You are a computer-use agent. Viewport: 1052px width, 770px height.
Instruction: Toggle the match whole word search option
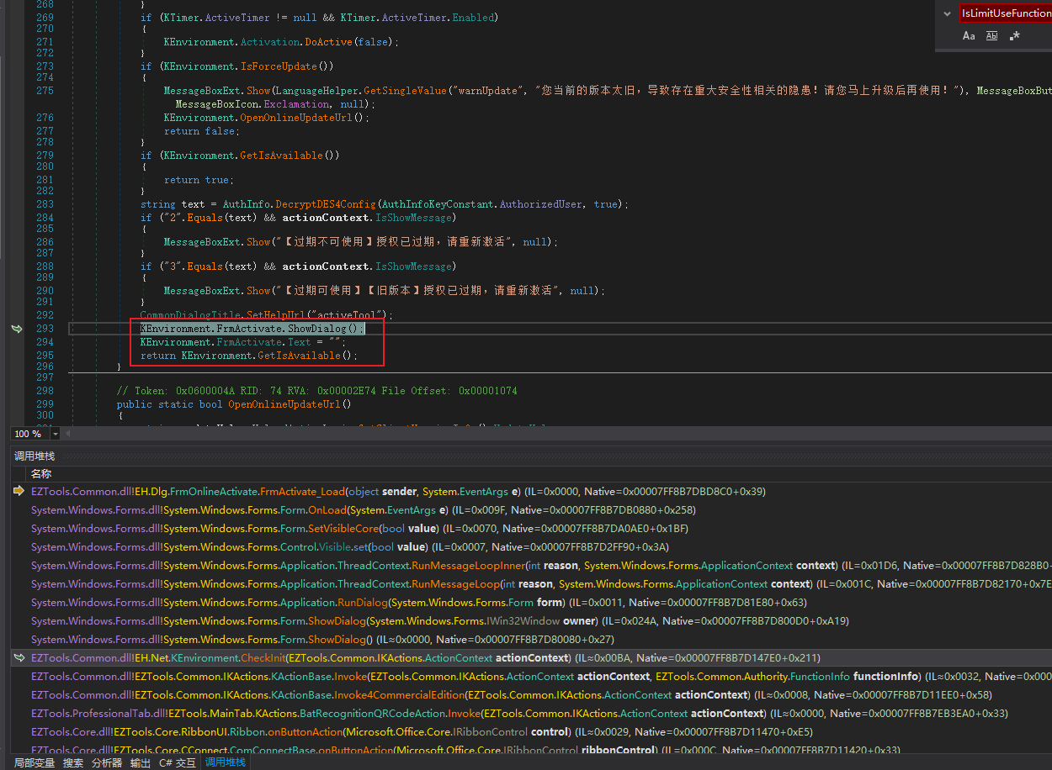point(991,36)
